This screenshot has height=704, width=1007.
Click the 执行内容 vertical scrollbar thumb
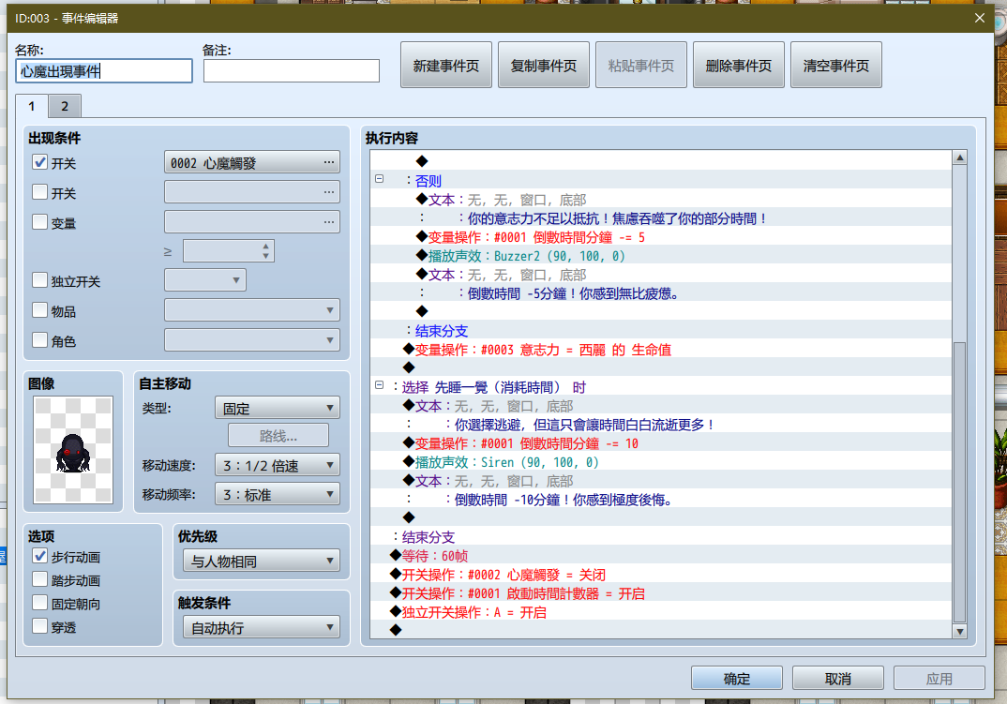pyautogui.click(x=959, y=482)
